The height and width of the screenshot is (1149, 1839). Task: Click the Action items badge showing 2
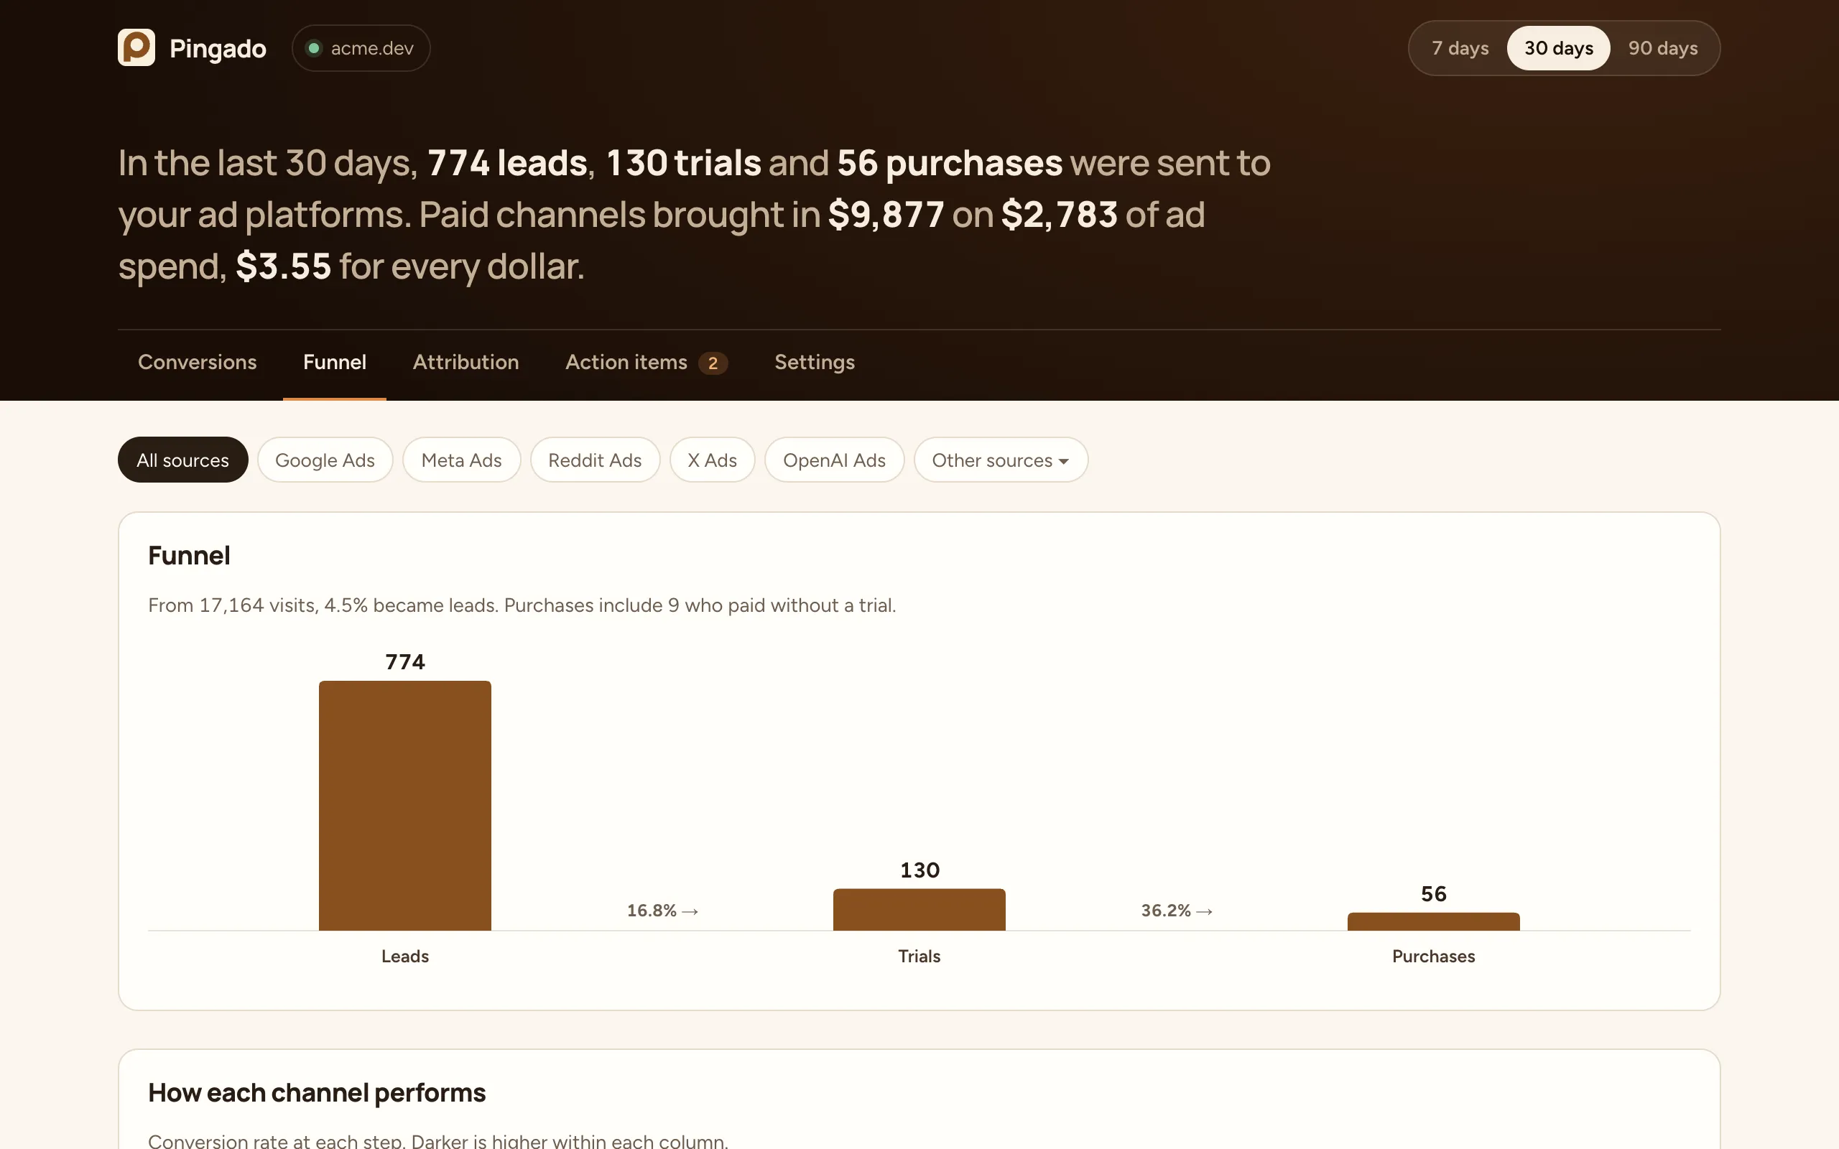click(x=713, y=363)
